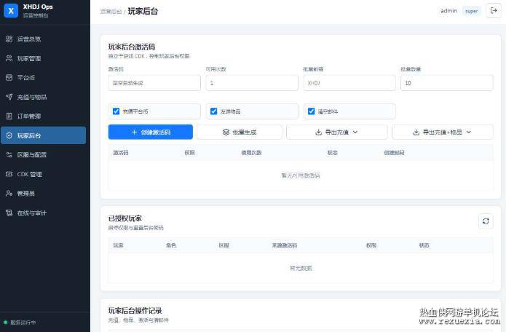Refresh the 已授权玩家 list with the refresh icon

point(486,221)
